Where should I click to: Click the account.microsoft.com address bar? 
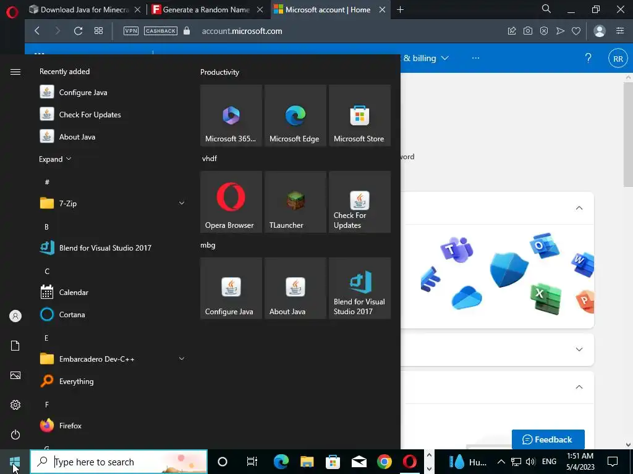click(242, 31)
